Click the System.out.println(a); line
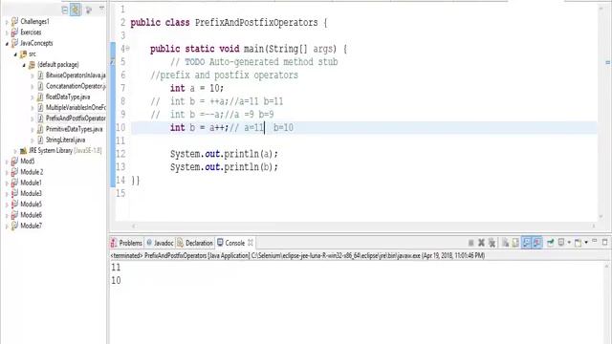The height and width of the screenshot is (344, 612). 224,154
